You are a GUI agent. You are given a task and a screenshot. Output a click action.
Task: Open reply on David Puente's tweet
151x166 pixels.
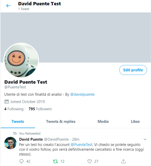(x=22, y=161)
